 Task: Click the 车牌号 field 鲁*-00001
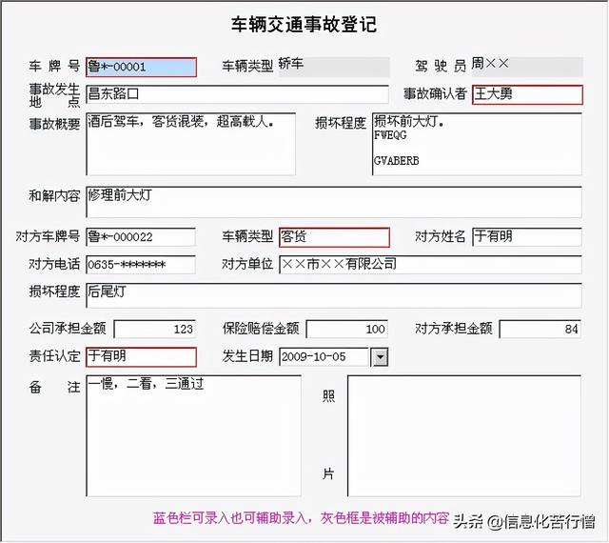coord(142,67)
